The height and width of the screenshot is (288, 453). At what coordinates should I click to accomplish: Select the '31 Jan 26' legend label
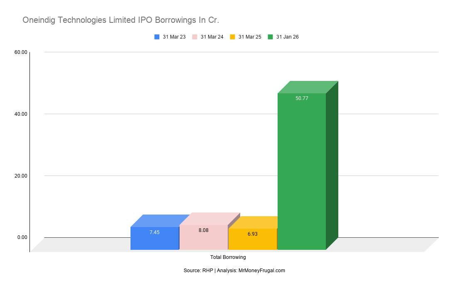(x=288, y=37)
